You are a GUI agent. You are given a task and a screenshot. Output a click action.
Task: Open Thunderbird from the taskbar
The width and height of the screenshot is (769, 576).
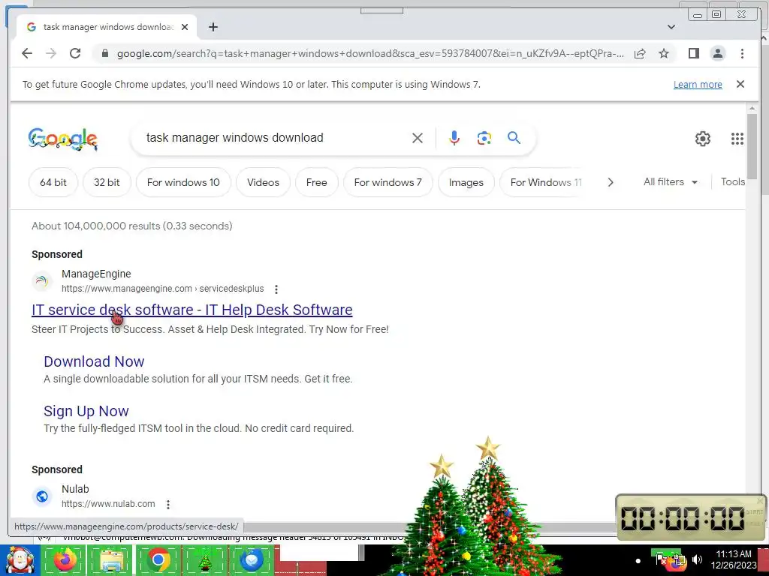(x=252, y=559)
